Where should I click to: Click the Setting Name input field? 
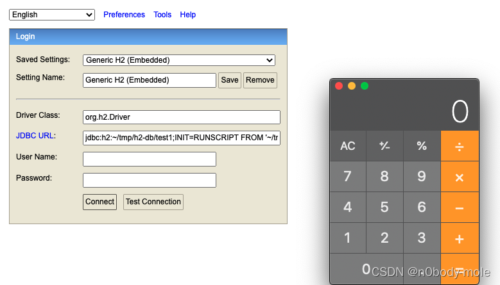(x=150, y=80)
